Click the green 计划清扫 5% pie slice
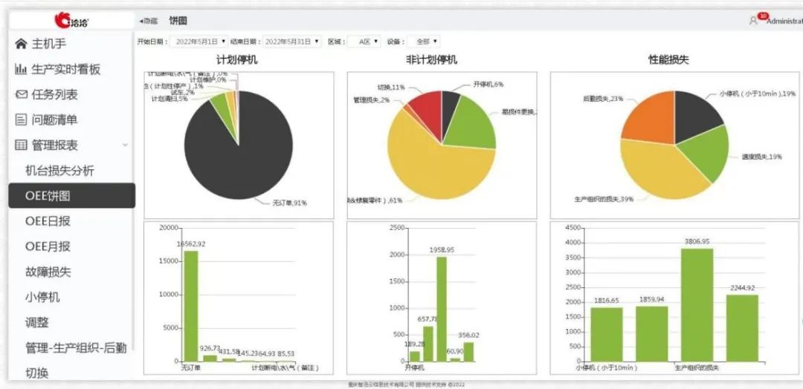 tap(222, 106)
